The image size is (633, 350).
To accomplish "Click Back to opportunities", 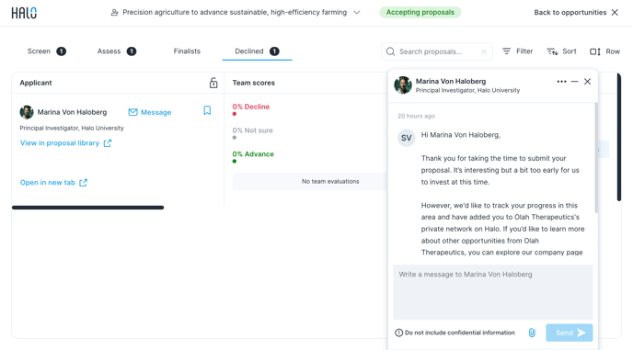I will [576, 13].
